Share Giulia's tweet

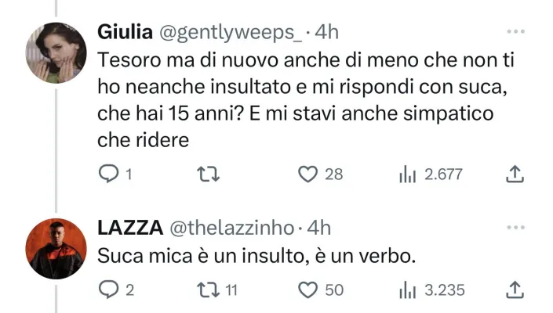coord(515,174)
